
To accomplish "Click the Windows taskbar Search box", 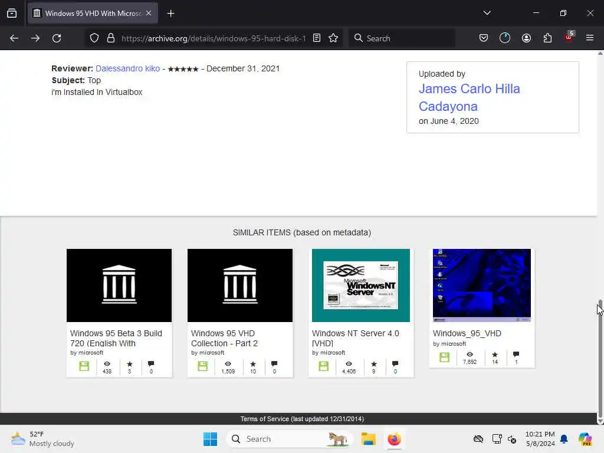I will click(x=289, y=439).
